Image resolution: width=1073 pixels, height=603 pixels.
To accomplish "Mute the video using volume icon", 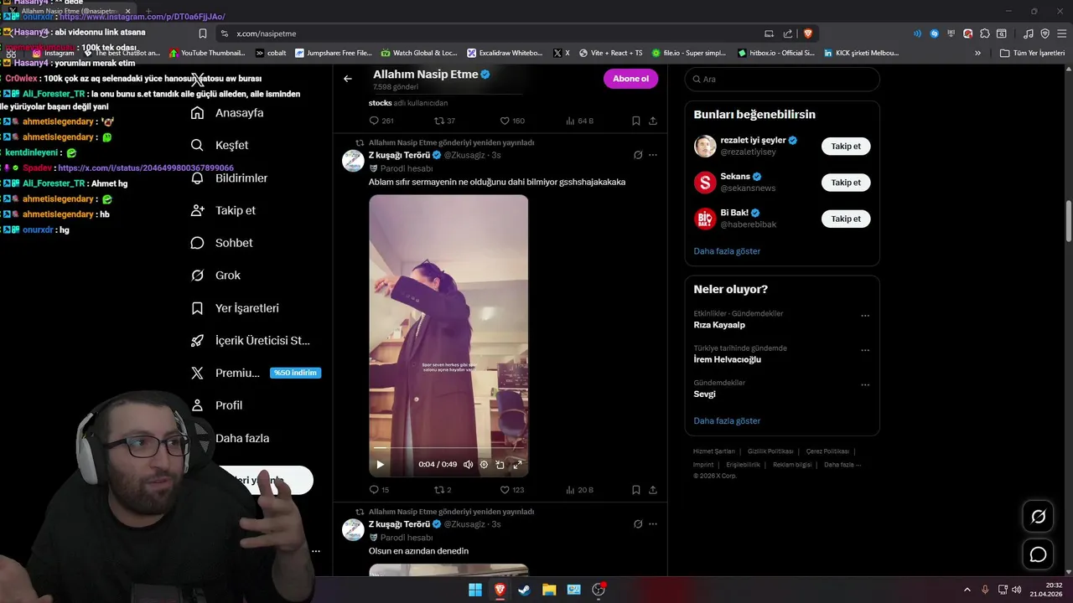I will click(x=468, y=464).
